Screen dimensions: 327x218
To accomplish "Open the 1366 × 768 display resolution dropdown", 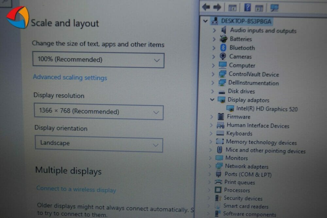I will [99, 111].
